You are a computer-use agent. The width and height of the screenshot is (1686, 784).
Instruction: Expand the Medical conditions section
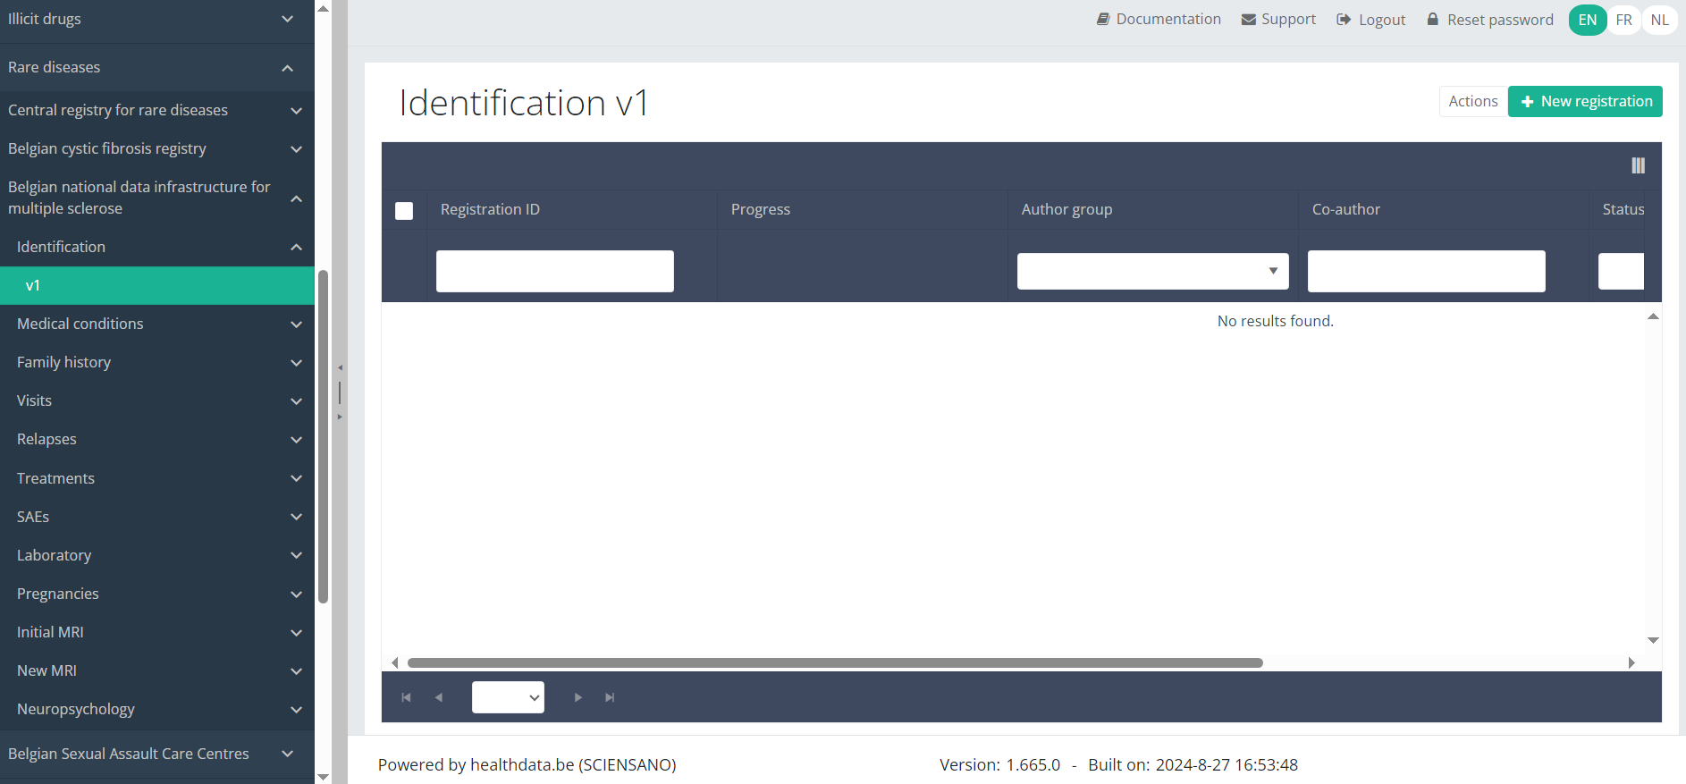tap(156, 324)
